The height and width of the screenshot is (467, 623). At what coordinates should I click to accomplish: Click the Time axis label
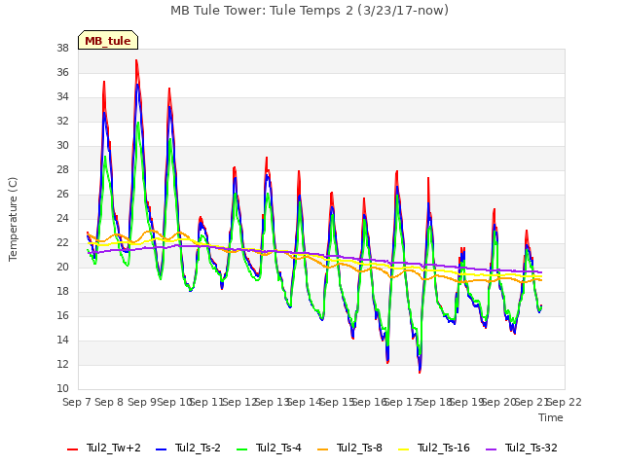[x=551, y=417]
